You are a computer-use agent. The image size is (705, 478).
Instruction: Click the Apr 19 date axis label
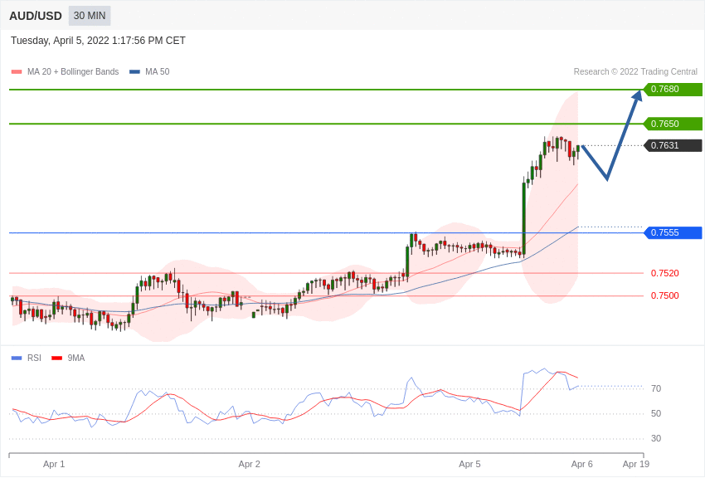pos(636,464)
